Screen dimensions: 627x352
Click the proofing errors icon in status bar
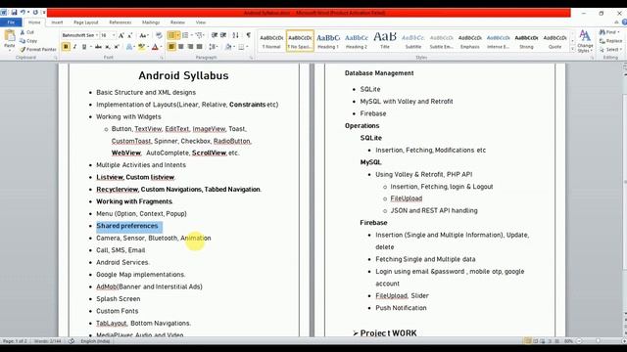pos(72,341)
